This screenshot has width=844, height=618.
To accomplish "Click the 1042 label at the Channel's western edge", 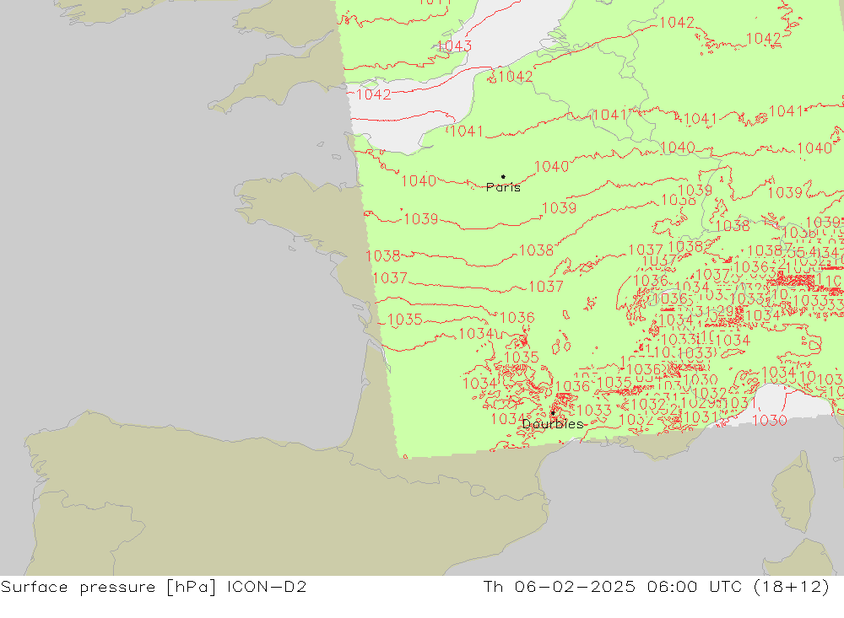I will 374,94.
